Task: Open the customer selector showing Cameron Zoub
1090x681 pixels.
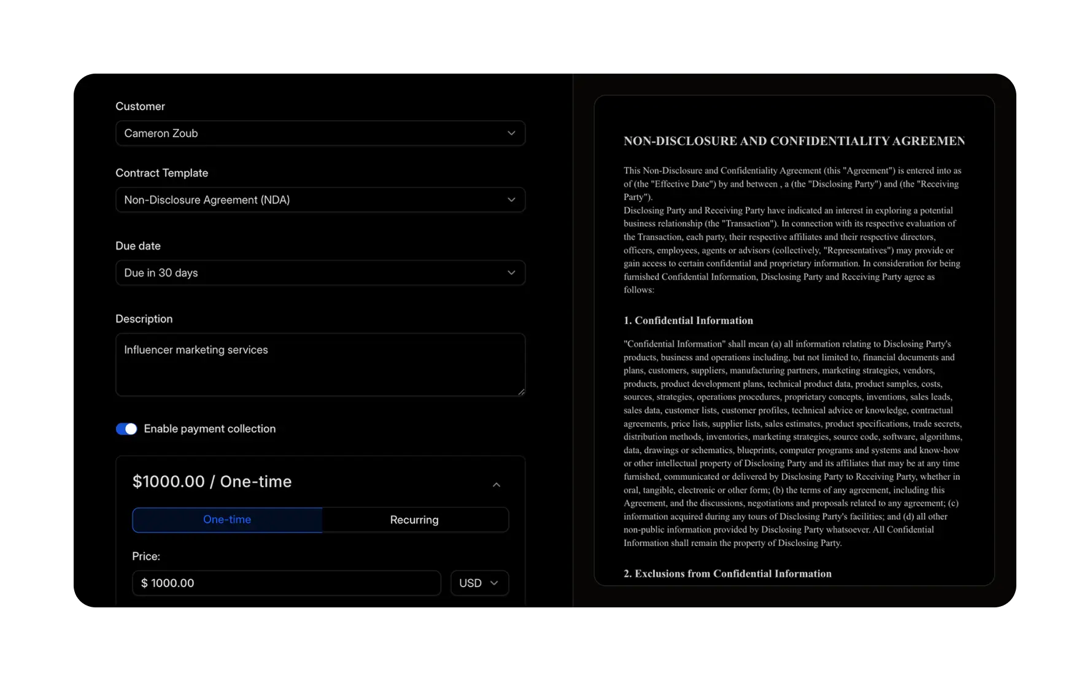Action: point(320,133)
